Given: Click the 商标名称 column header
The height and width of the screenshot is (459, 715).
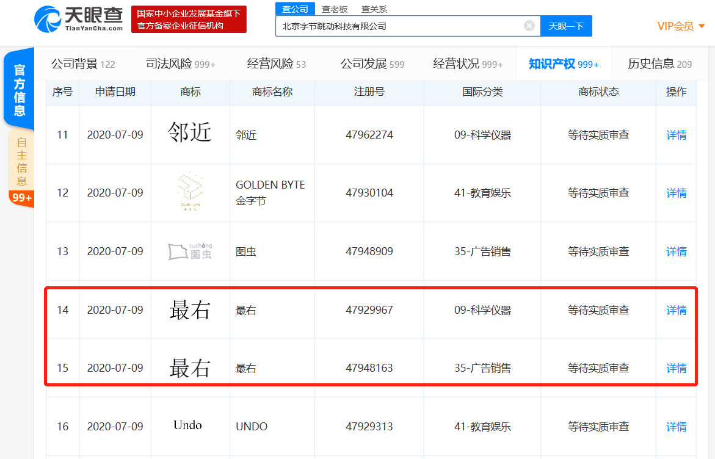Looking at the screenshot, I should (272, 92).
